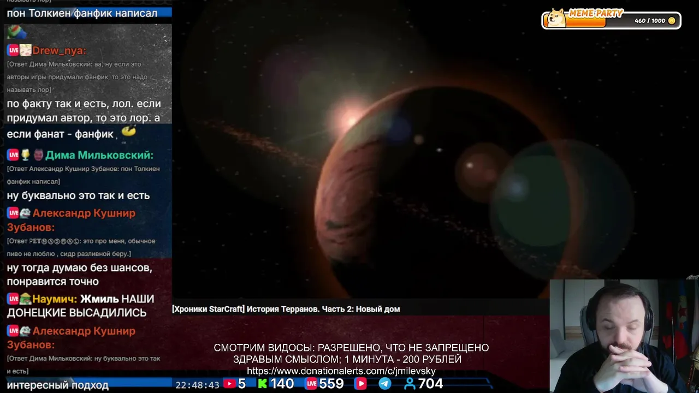Viewport: 699px width, 393px height.
Task: Select the Kick viewer count 140
Action: point(282,384)
